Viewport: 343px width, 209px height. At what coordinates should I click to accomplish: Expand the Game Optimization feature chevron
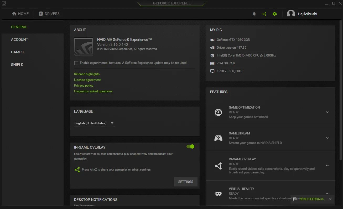click(327, 112)
